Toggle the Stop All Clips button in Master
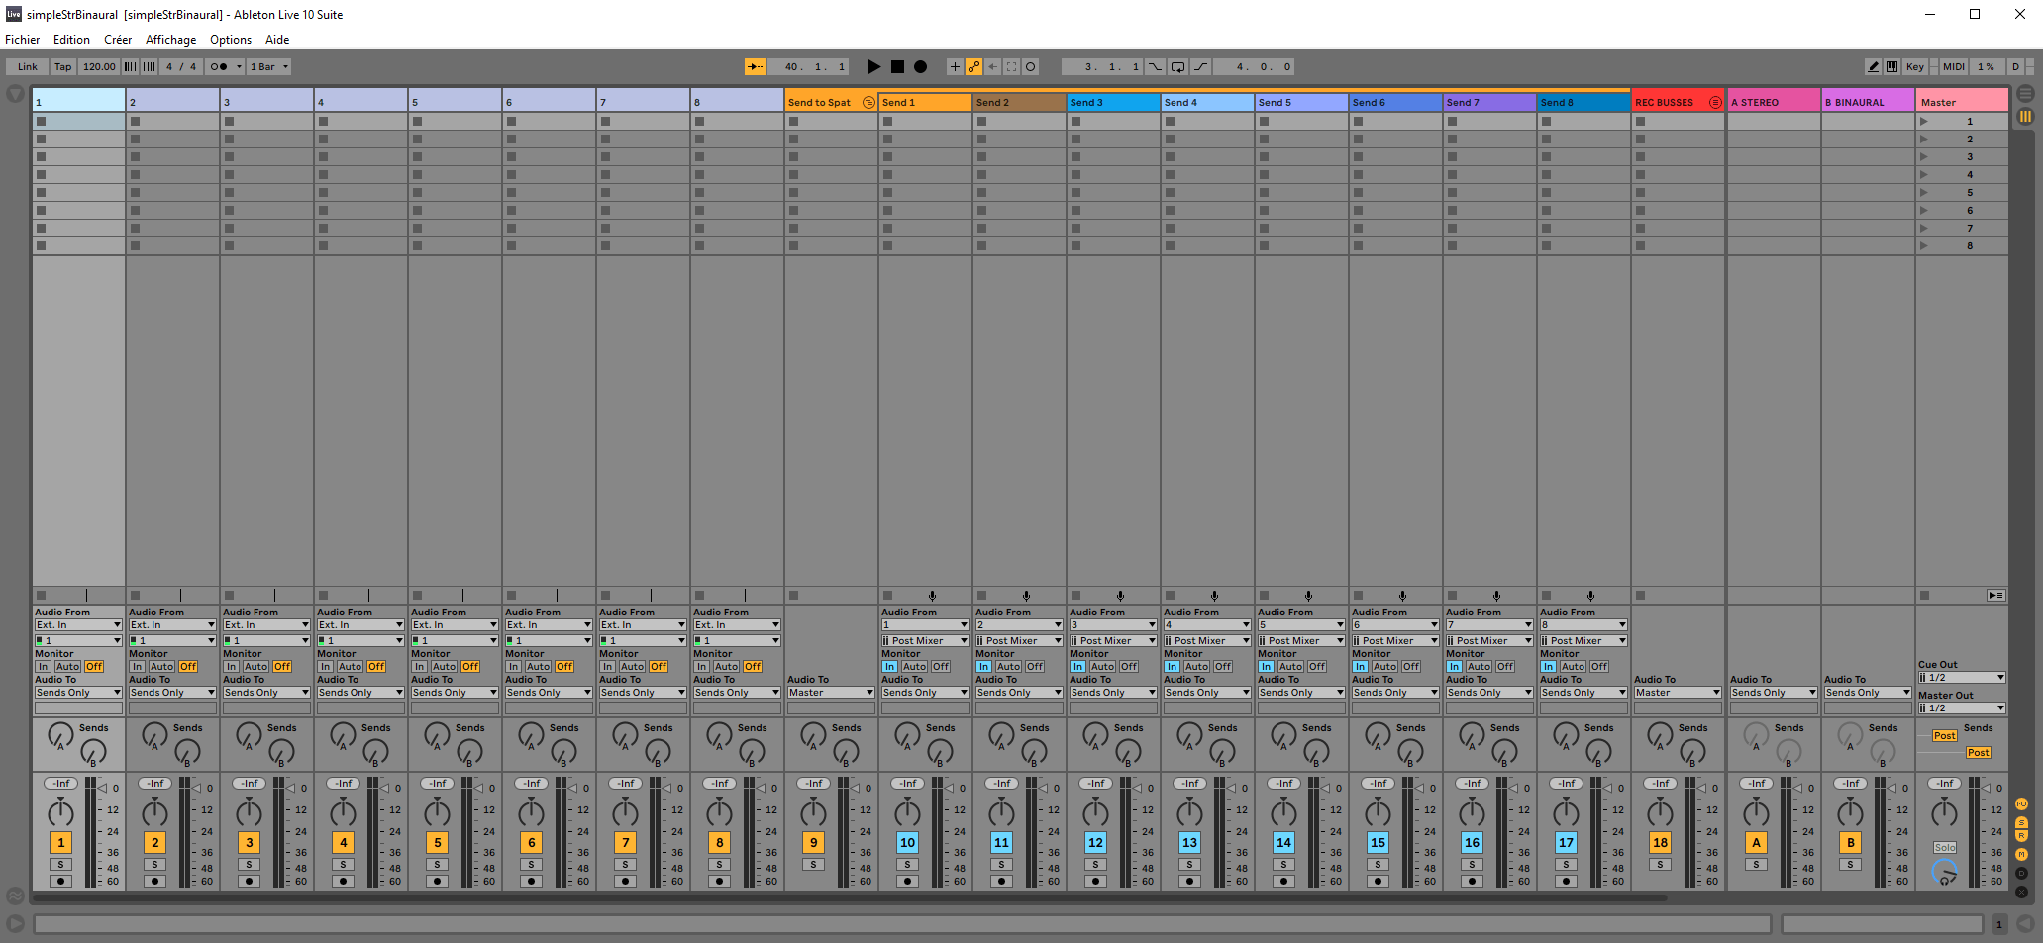 coord(1924,596)
